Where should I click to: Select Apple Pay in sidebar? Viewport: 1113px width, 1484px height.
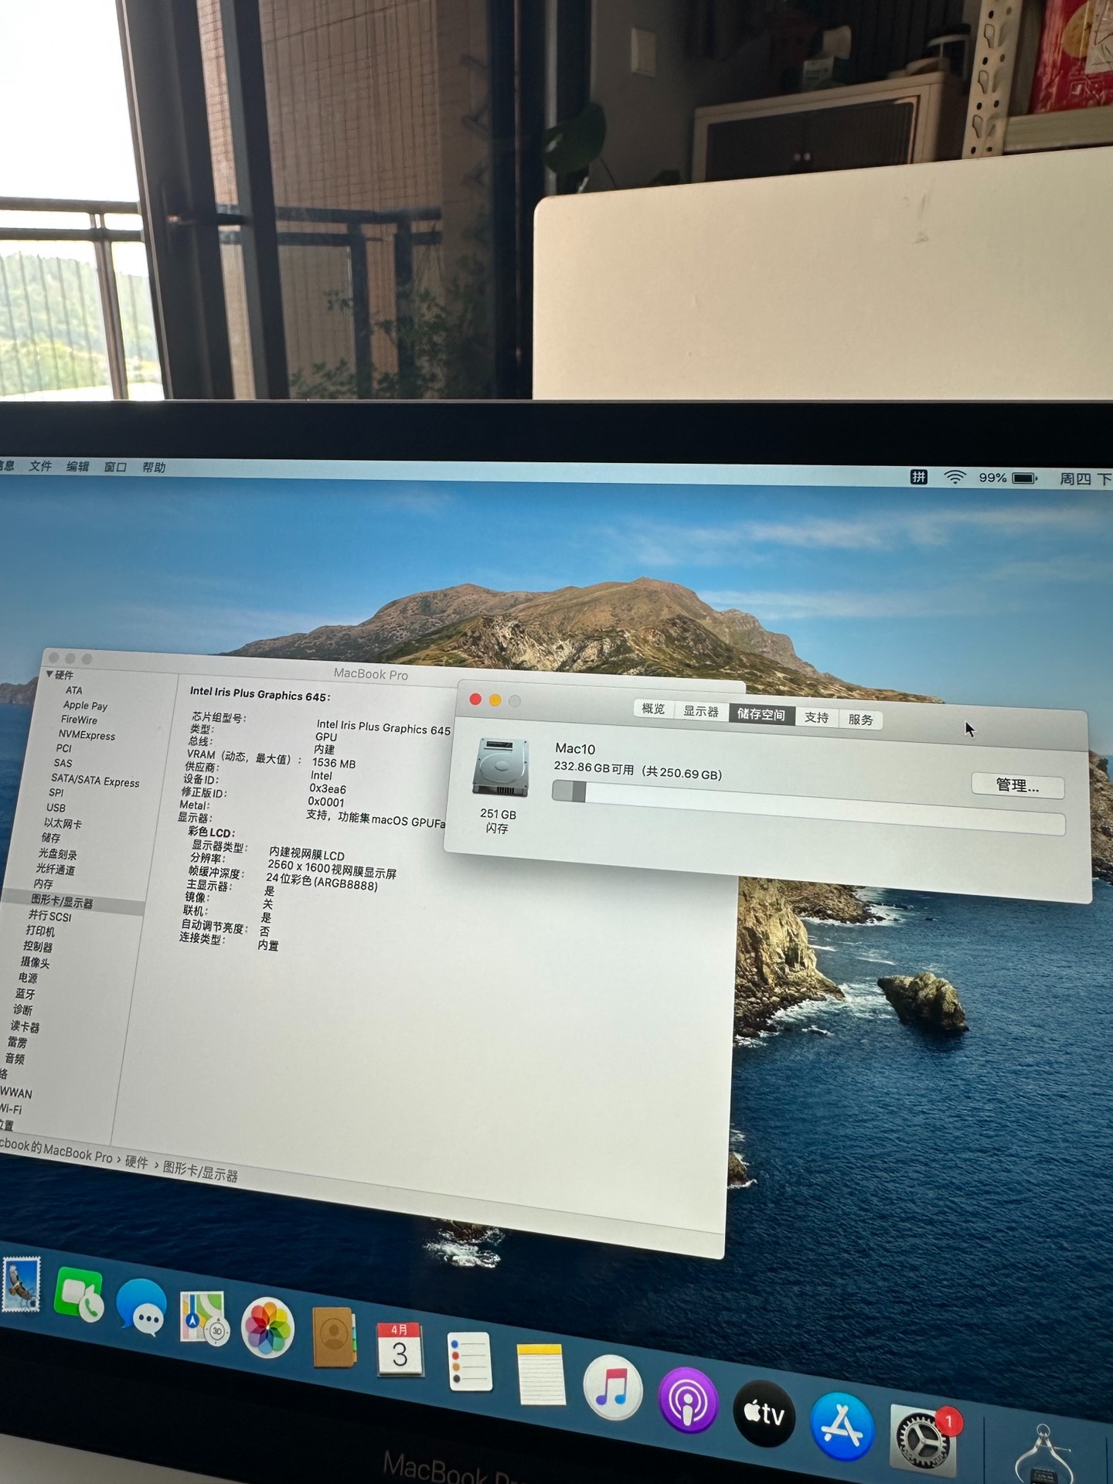[85, 705]
